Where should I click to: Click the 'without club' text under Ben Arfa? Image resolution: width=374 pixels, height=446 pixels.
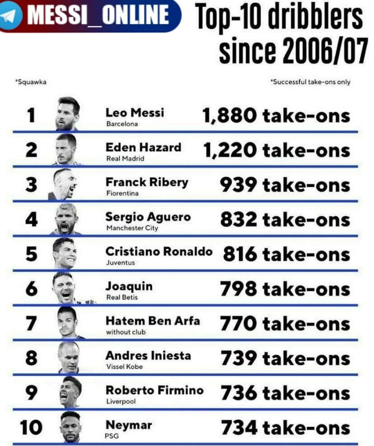(126, 332)
